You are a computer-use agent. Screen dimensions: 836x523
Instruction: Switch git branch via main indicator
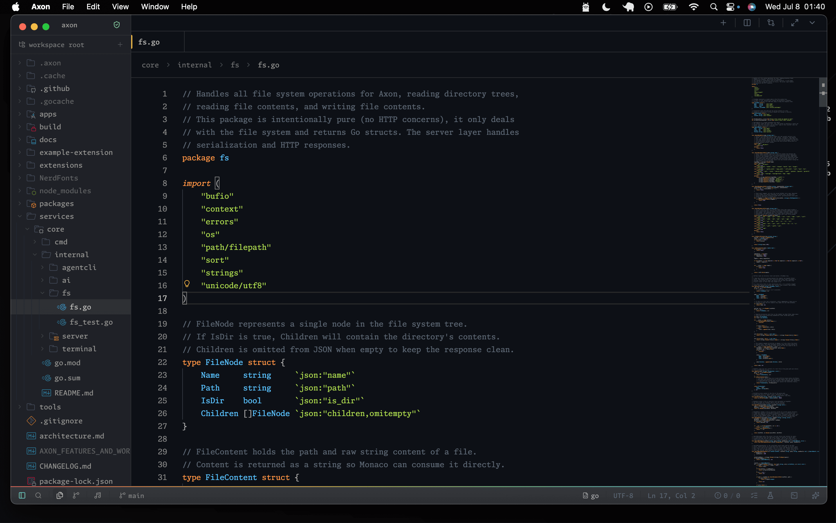point(131,496)
